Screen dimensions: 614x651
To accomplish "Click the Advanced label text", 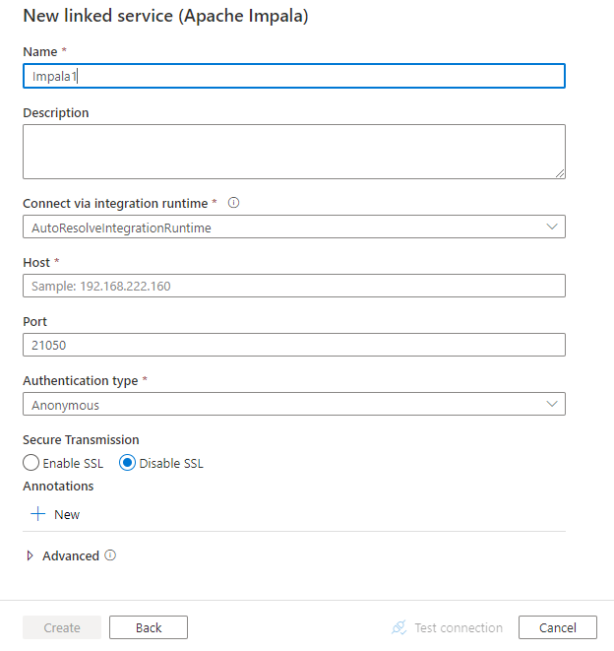I will click(71, 556).
